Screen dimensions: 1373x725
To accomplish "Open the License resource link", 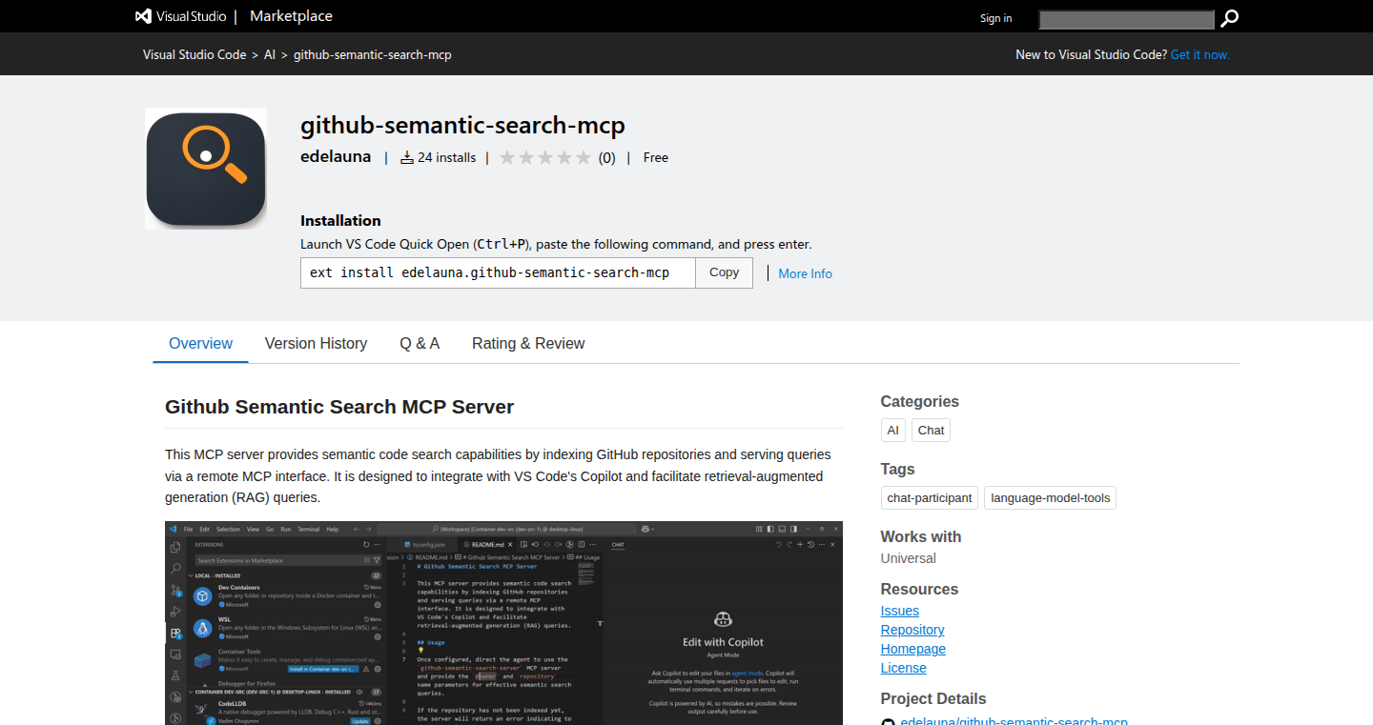I will tap(904, 668).
